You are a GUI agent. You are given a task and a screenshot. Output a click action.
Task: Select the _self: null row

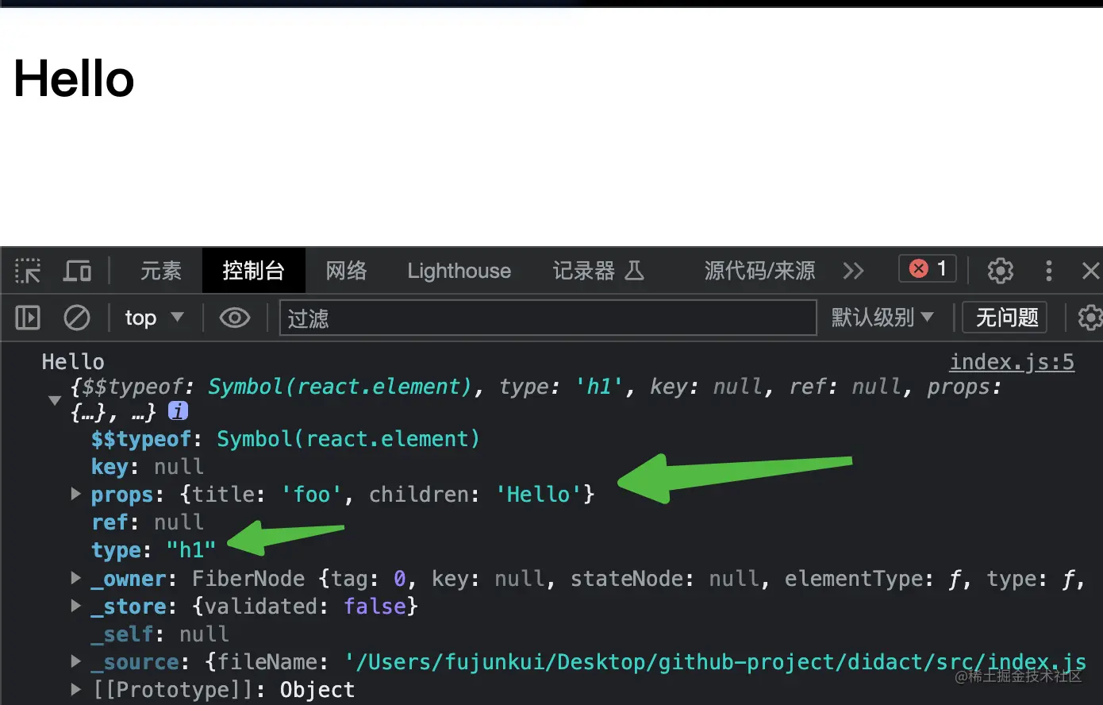click(x=160, y=634)
